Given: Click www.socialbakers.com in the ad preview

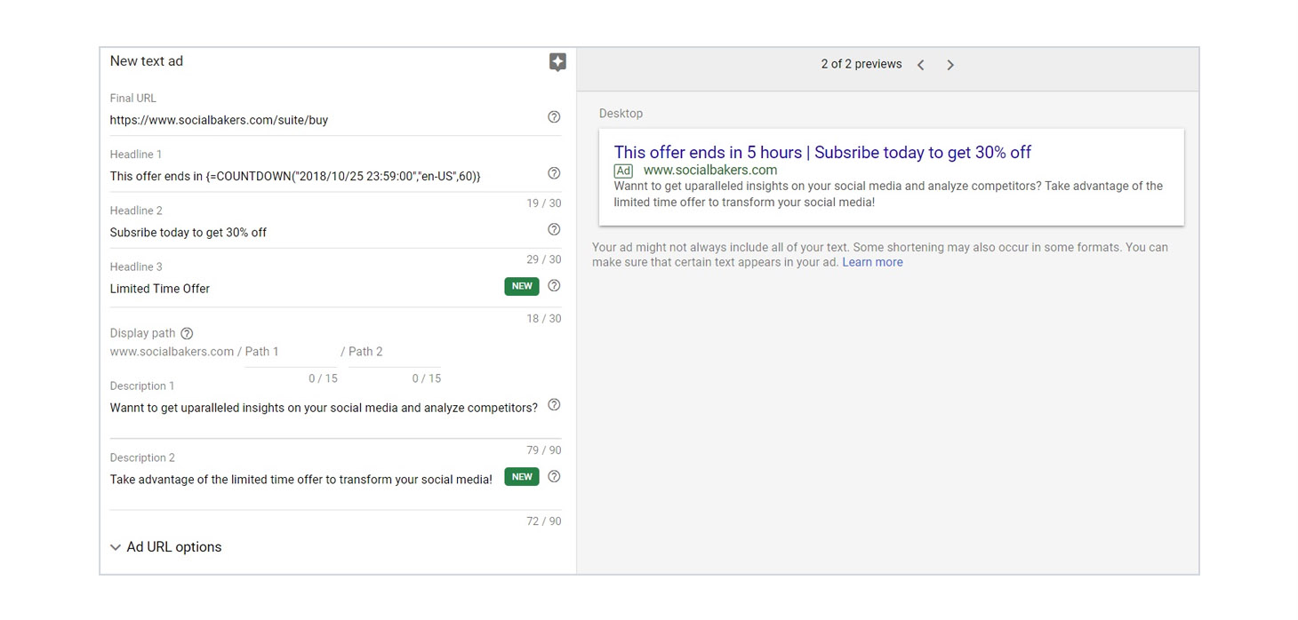Looking at the screenshot, I should coord(710,170).
